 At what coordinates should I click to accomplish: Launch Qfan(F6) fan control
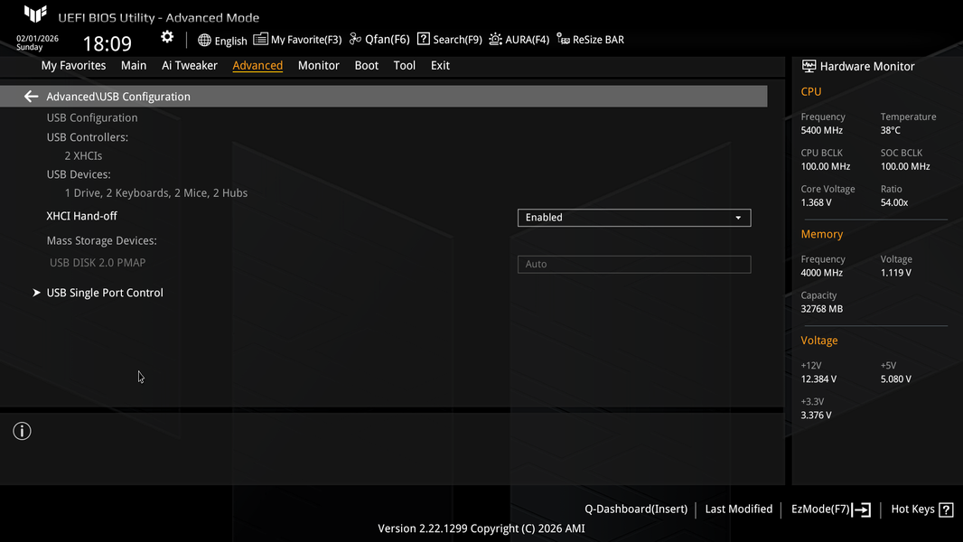(x=379, y=39)
